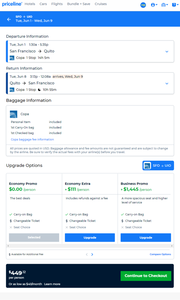Upgrade to Economy Extra
Image resolution: width=180 pixels, height=300 pixels.
tap(90, 237)
